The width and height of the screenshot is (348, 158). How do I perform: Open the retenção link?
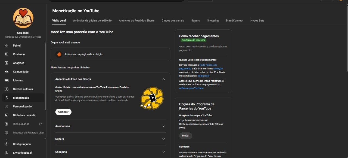click(x=218, y=69)
